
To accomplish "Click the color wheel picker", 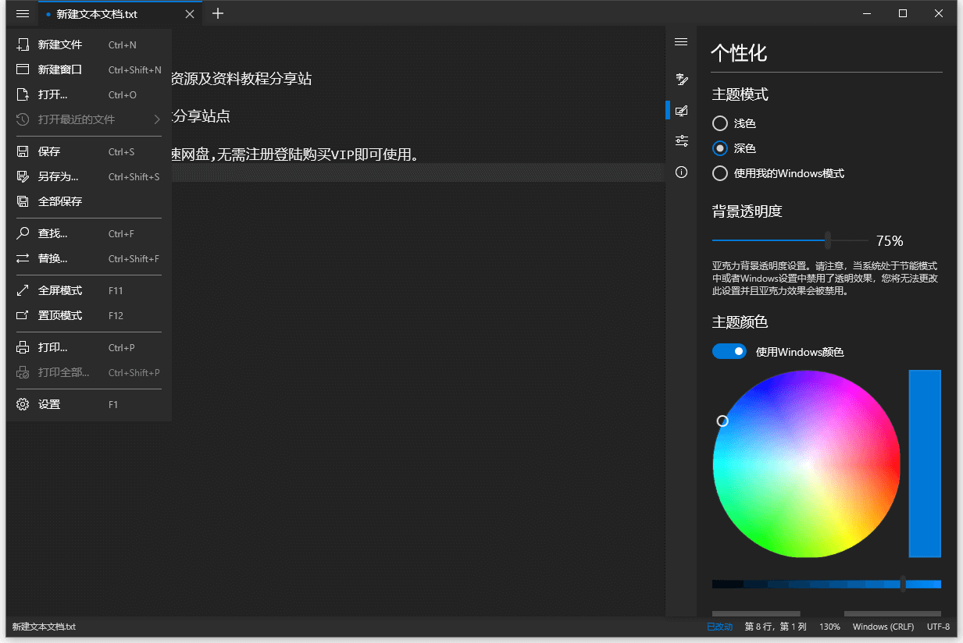I will tap(807, 464).
